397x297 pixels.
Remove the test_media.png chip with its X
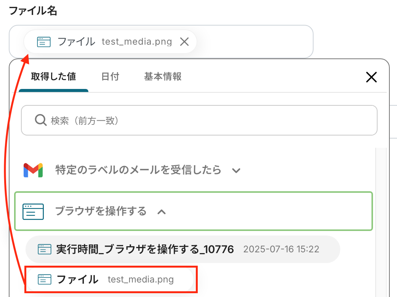(x=184, y=42)
